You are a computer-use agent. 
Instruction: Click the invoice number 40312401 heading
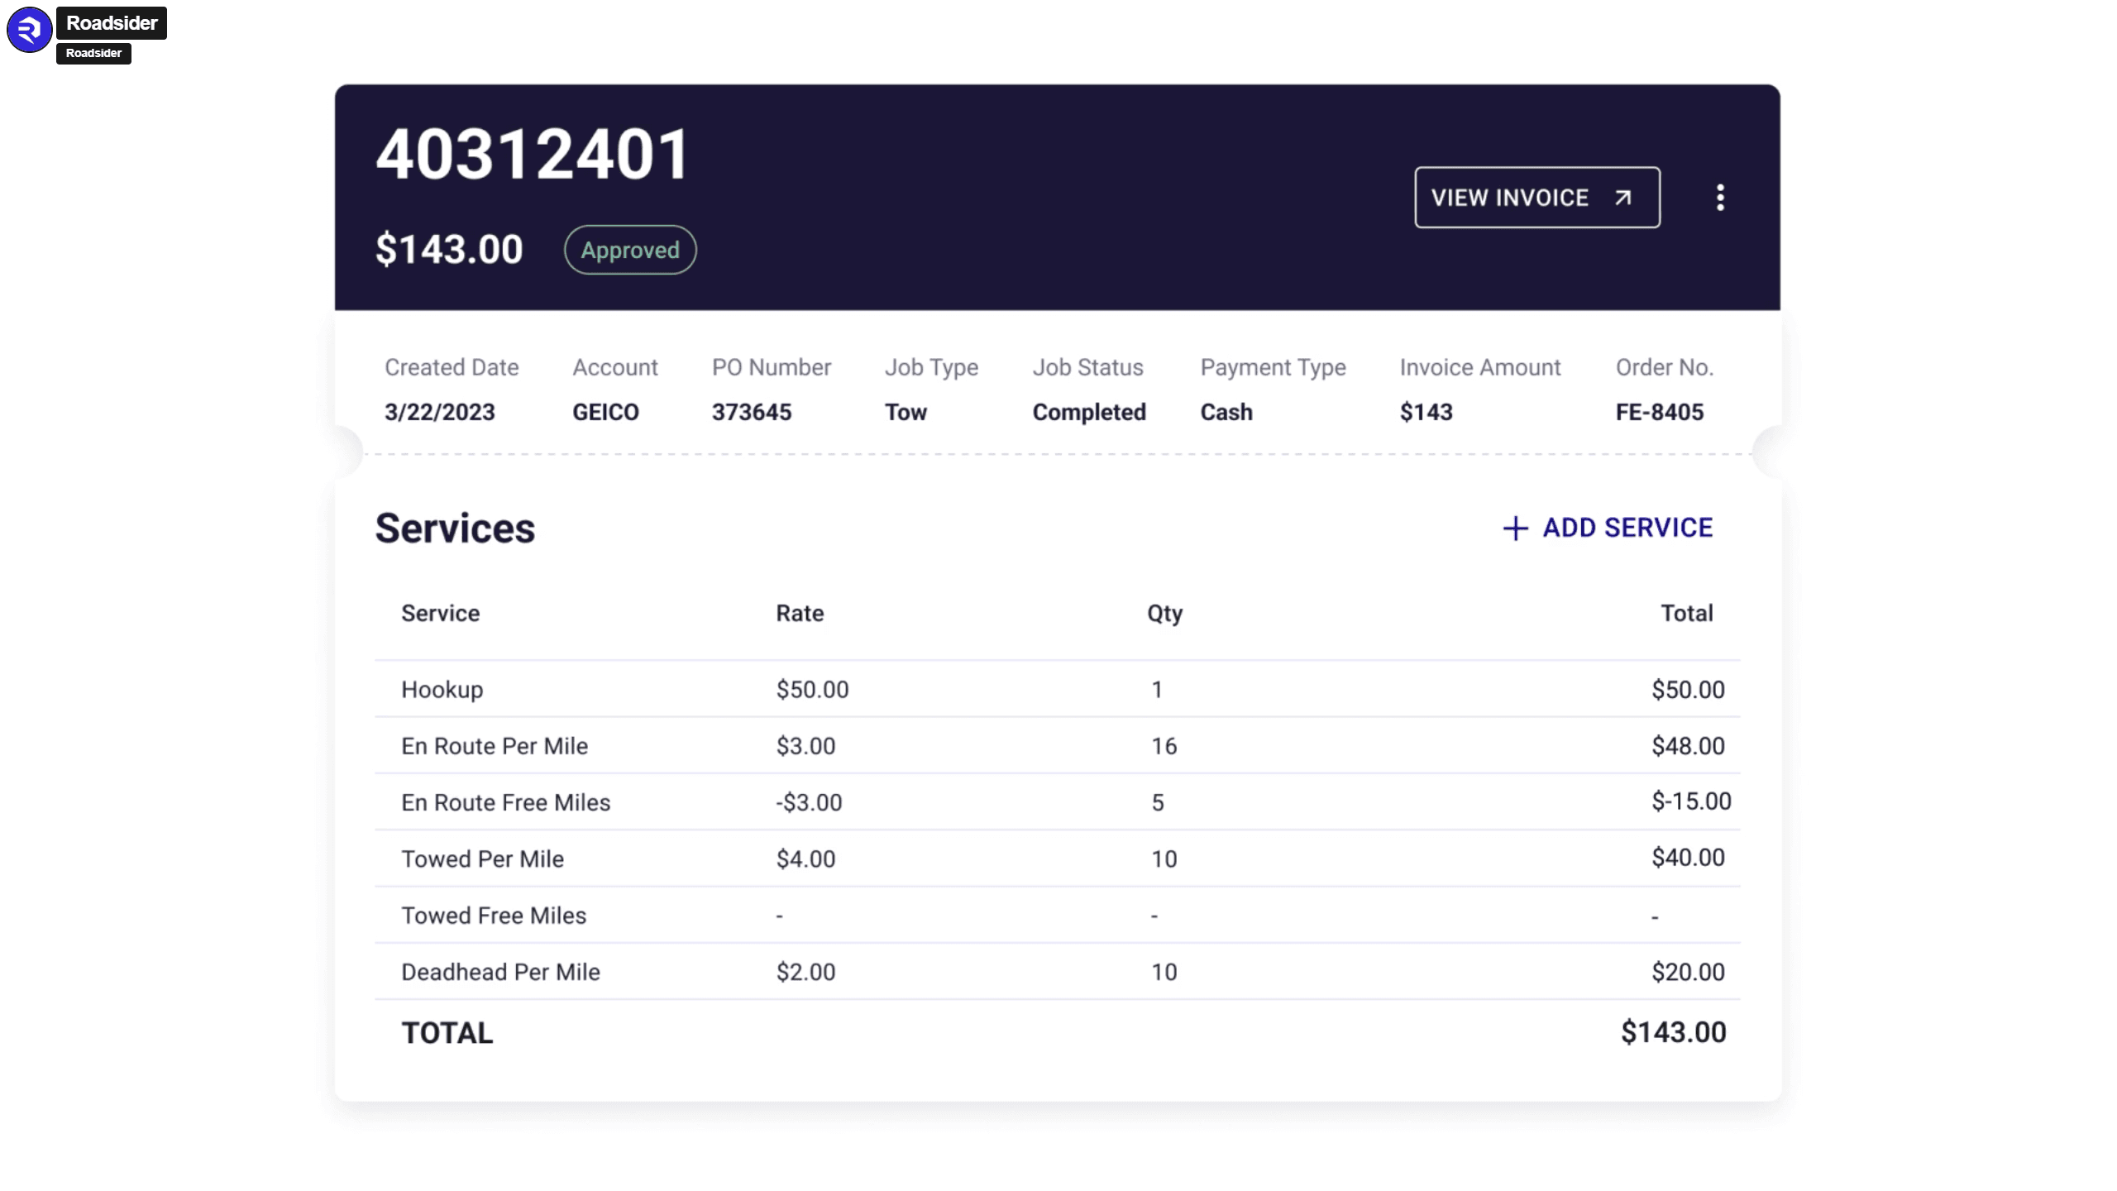pos(532,153)
